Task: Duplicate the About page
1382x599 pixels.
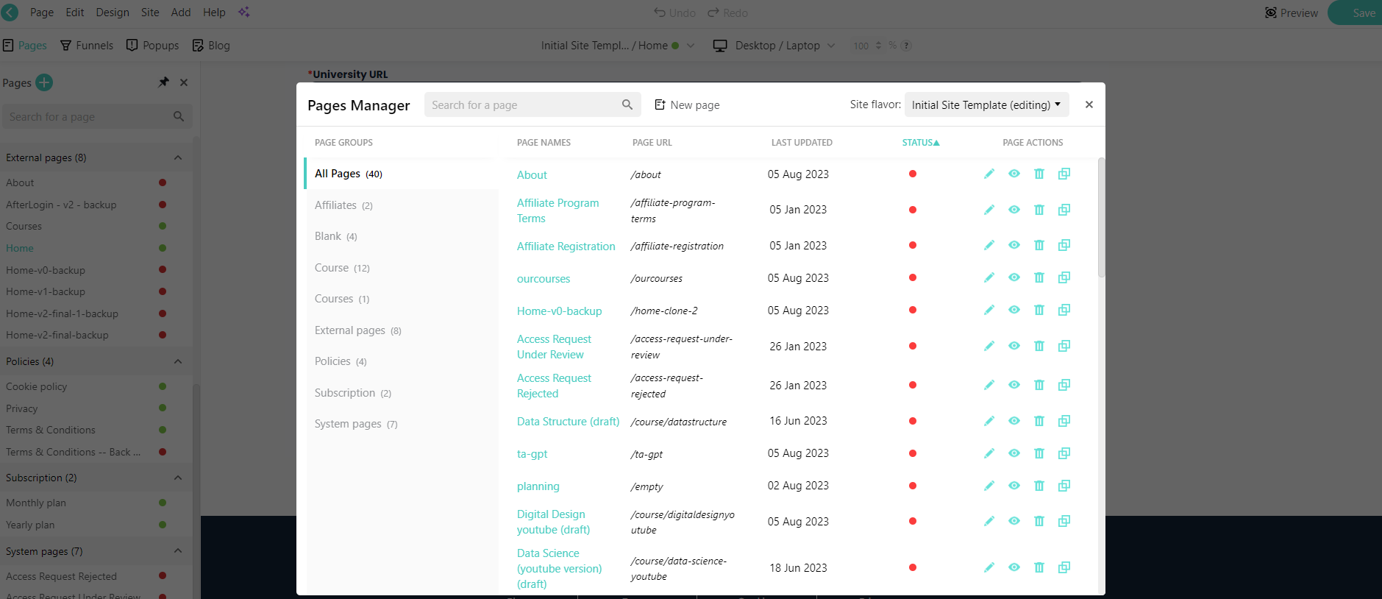Action: [x=1064, y=174]
